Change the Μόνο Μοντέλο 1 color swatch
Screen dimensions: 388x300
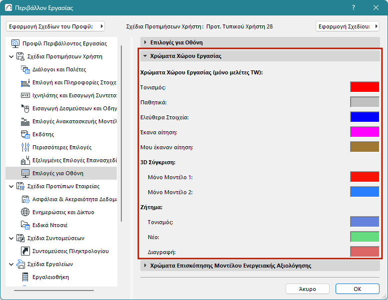[x=365, y=177]
